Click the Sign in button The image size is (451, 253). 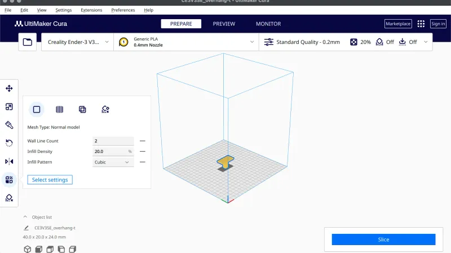pyautogui.click(x=438, y=24)
